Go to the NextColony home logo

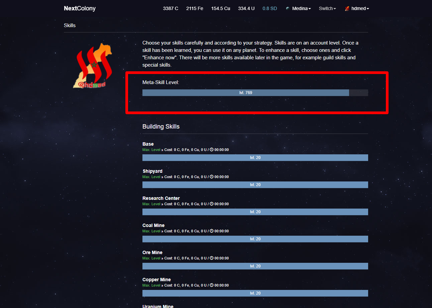click(80, 8)
